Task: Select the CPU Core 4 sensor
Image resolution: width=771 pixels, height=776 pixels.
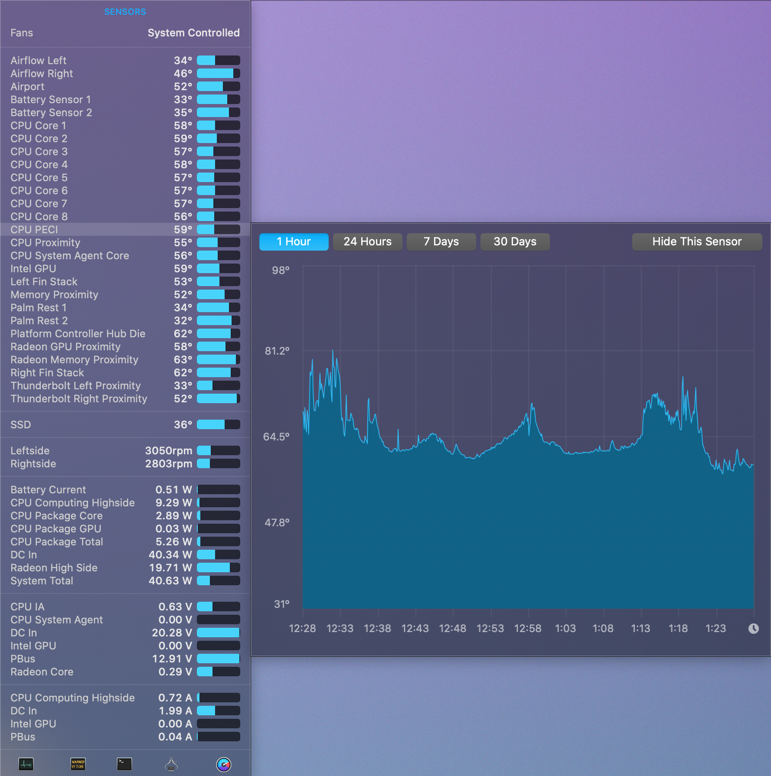Action: [125, 164]
